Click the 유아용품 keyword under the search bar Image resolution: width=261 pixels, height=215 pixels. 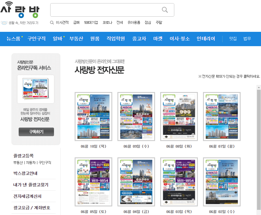click(x=134, y=22)
